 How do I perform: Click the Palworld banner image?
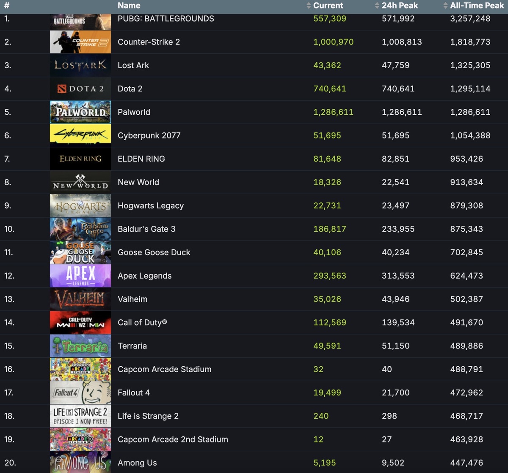[x=80, y=112]
